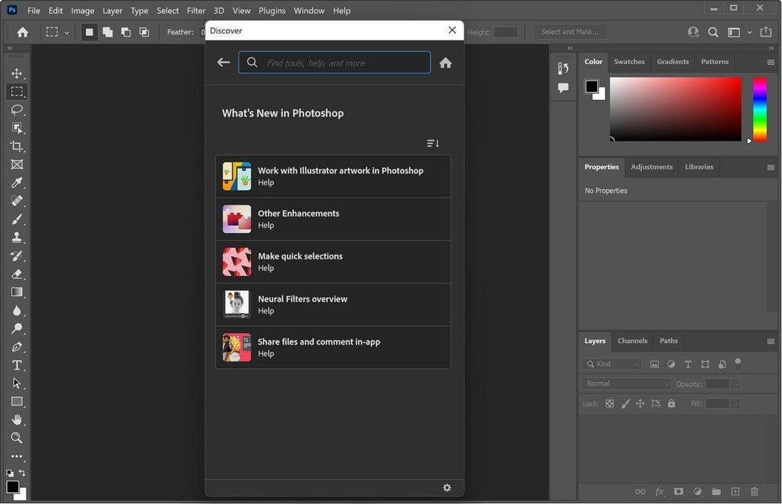Image resolution: width=782 pixels, height=504 pixels.
Task: Reset default foreground and background colors
Action: point(10,473)
